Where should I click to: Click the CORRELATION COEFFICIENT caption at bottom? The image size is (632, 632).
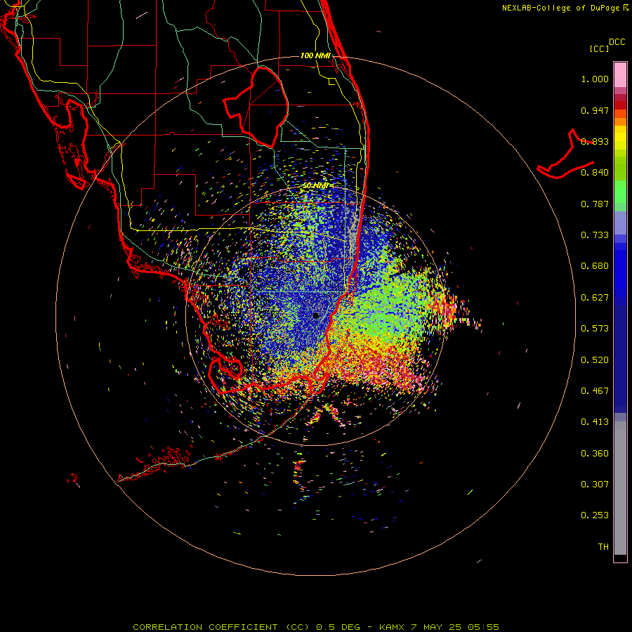click(316, 627)
